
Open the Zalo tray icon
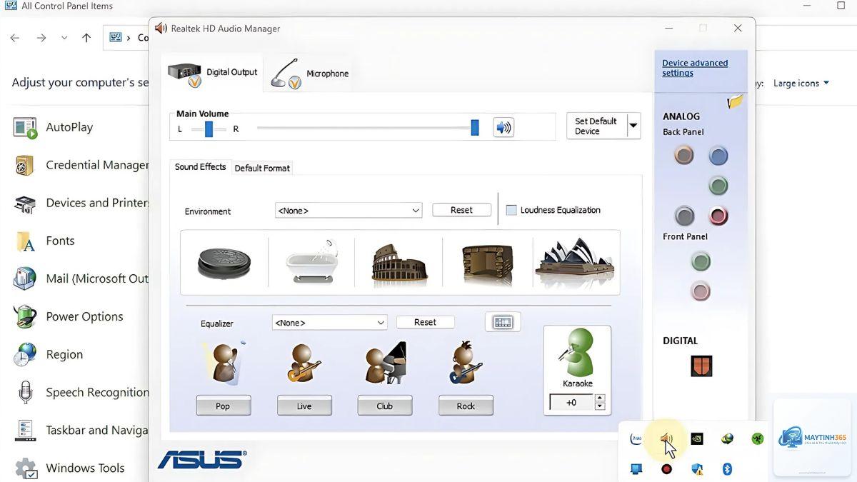click(636, 438)
